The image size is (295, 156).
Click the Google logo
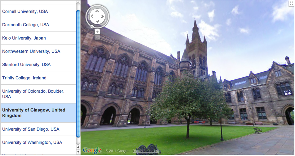92,150
